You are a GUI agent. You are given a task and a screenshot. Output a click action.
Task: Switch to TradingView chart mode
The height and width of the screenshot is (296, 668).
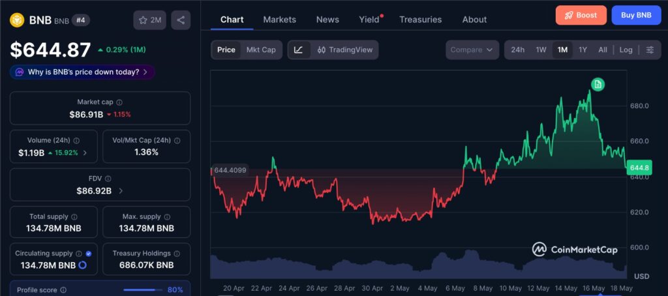point(345,50)
